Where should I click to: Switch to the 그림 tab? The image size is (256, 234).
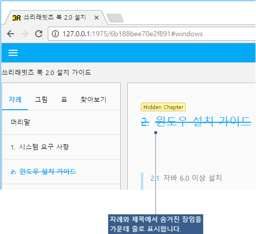41,100
